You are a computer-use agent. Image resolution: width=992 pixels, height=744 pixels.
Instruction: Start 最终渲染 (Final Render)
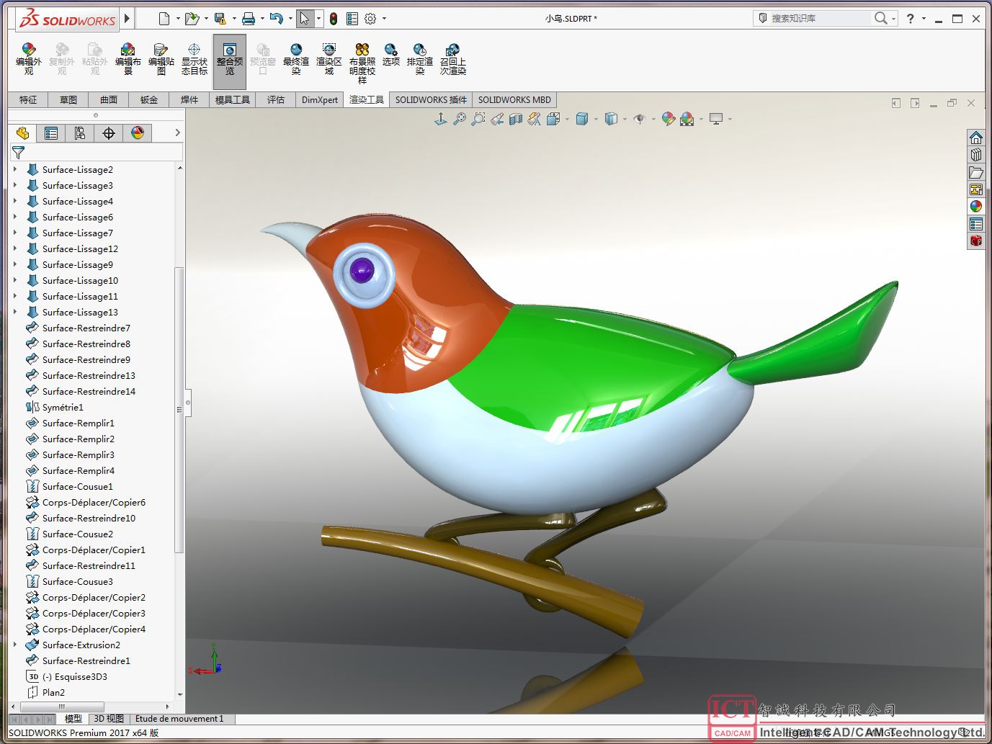[x=296, y=59]
